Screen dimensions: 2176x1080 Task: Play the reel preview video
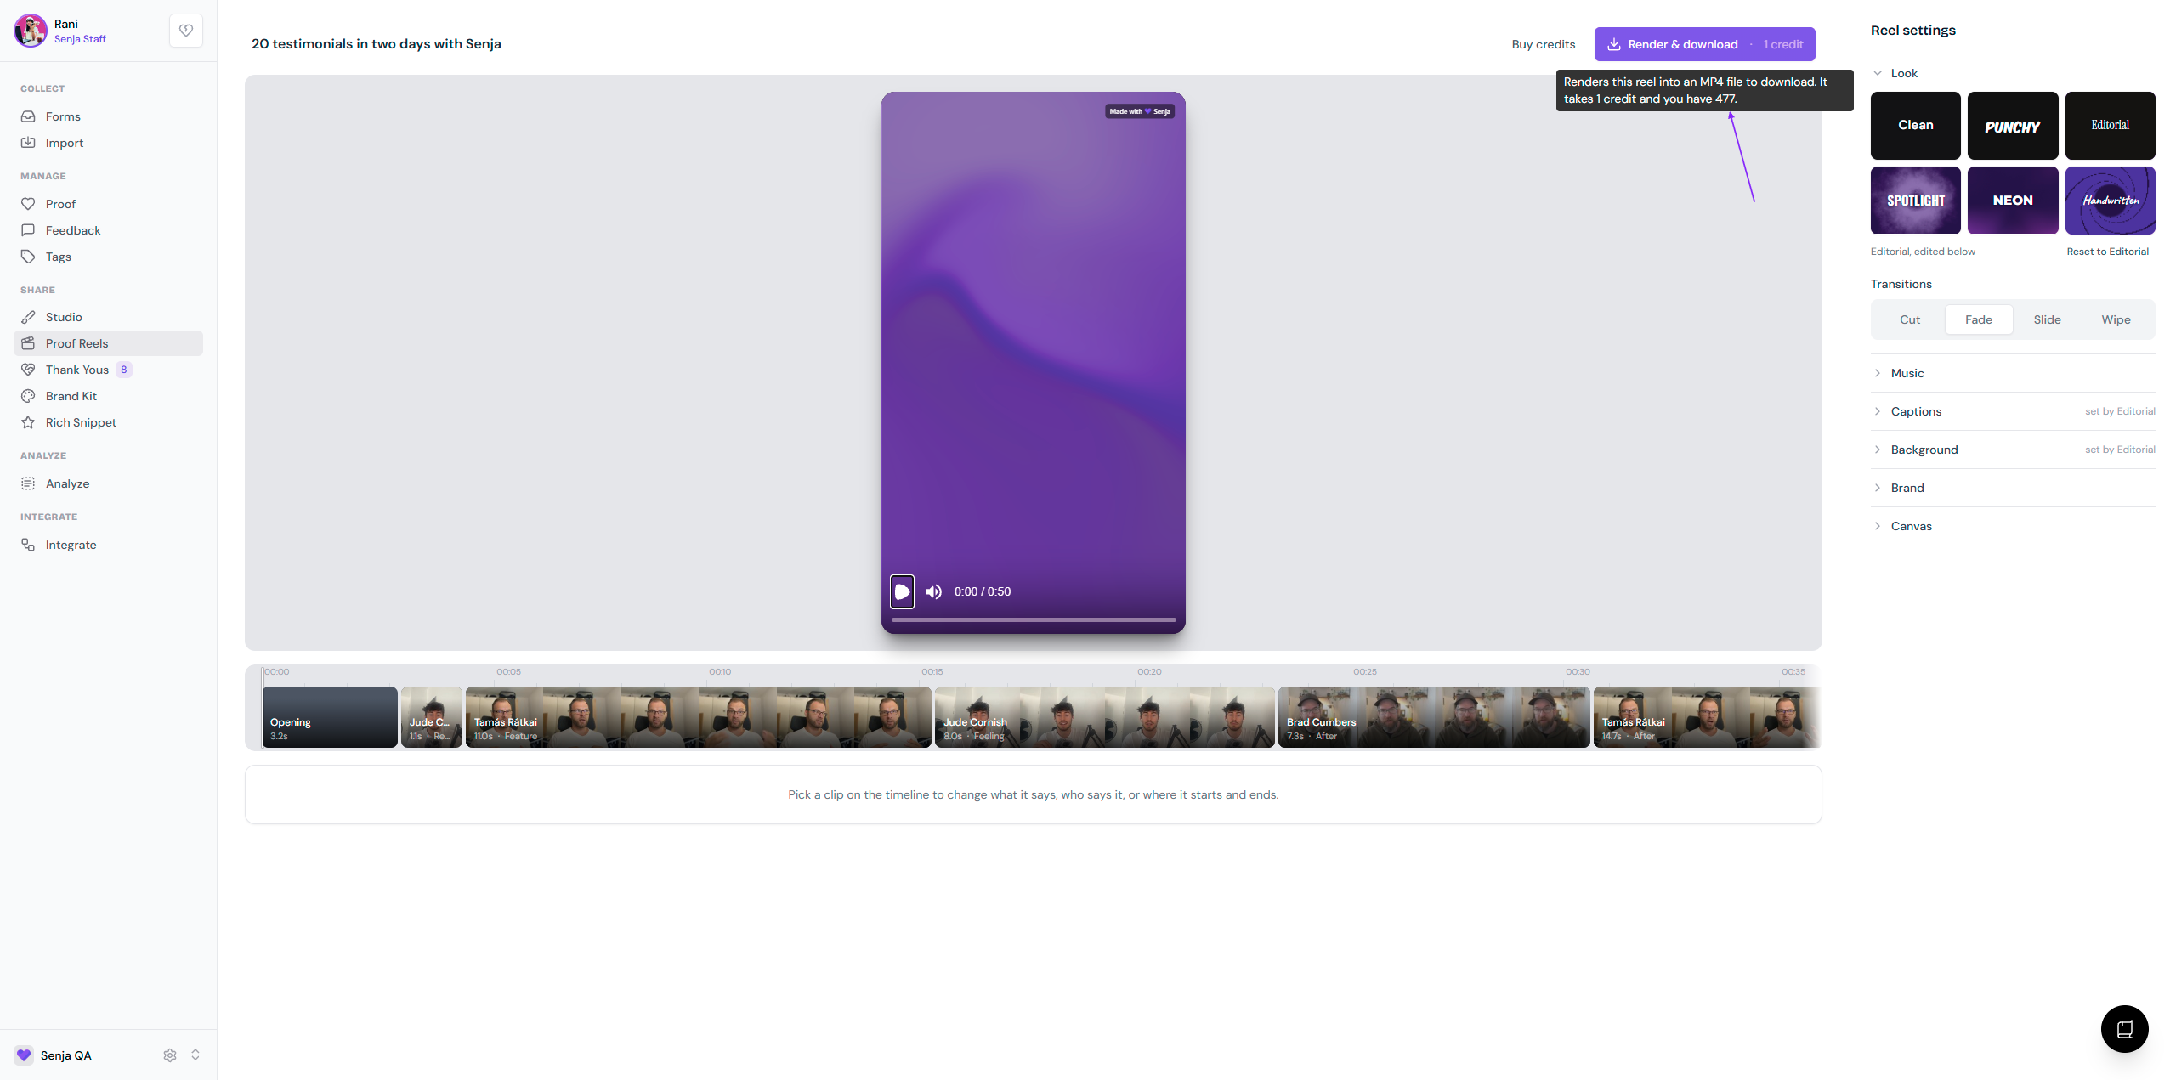(x=902, y=591)
